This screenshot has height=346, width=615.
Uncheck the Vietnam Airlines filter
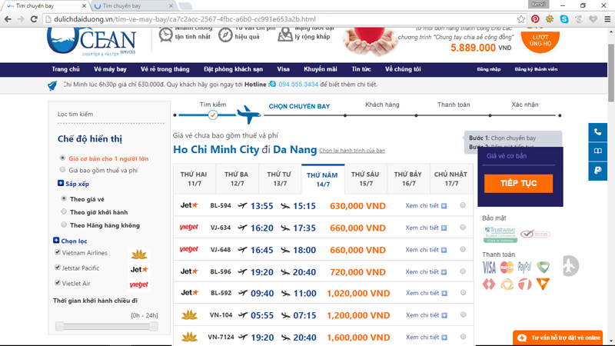pyautogui.click(x=58, y=252)
